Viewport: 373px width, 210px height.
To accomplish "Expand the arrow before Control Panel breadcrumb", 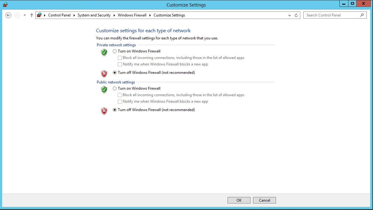I will click(x=45, y=15).
